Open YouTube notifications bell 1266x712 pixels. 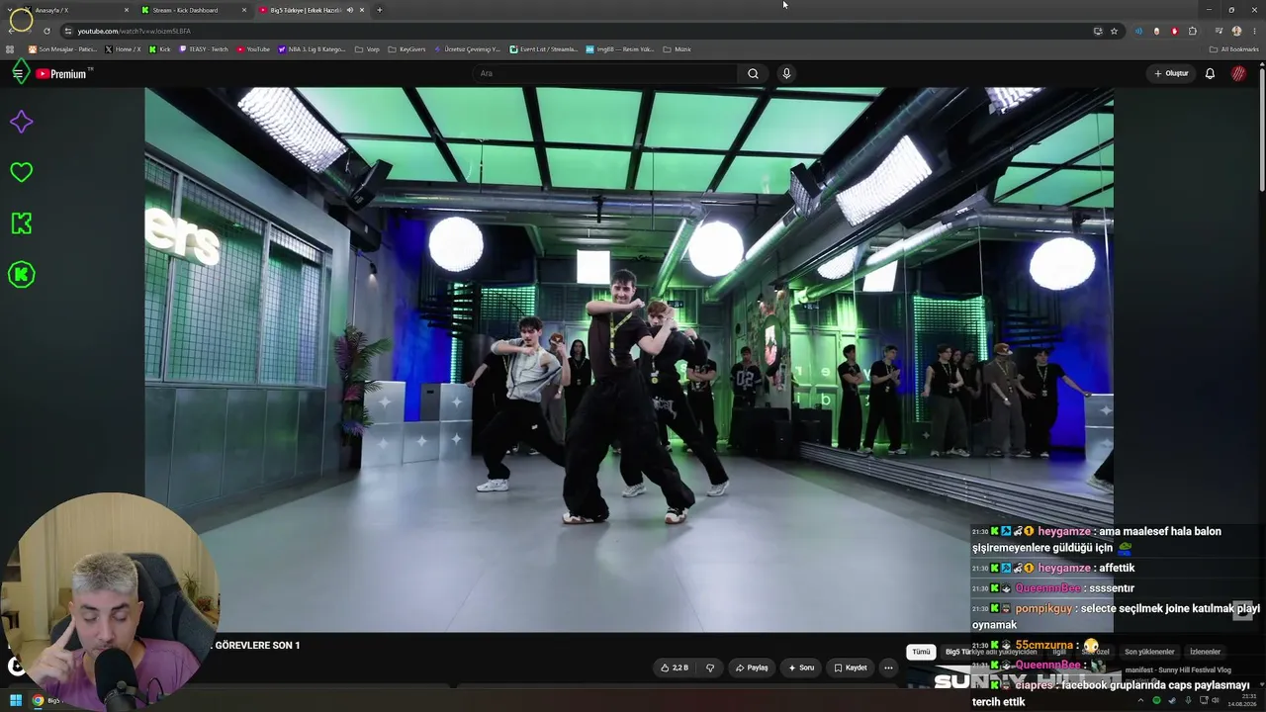point(1210,73)
